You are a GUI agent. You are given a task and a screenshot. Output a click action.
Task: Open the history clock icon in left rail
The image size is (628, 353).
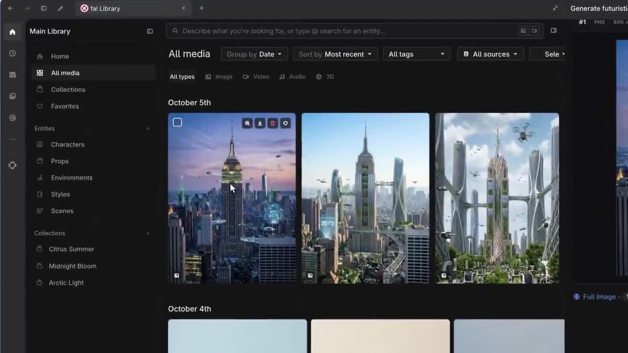pos(13,53)
